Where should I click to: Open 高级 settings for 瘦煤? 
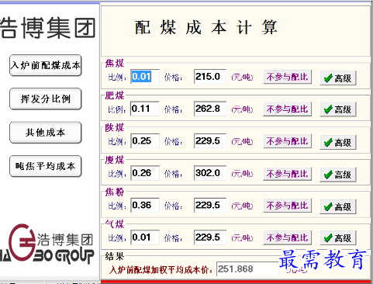coord(338,175)
